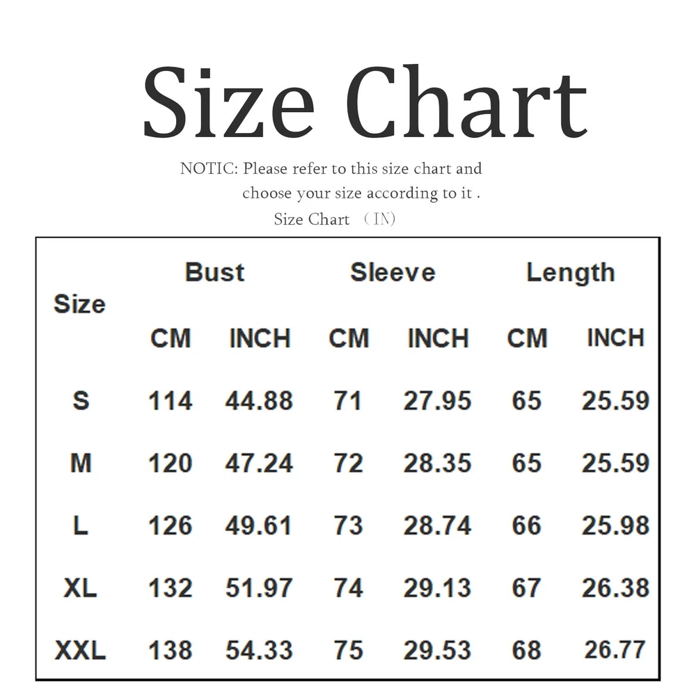This screenshot has height=696, width=696.
Task: Select the Length column header
Action: 571,273
